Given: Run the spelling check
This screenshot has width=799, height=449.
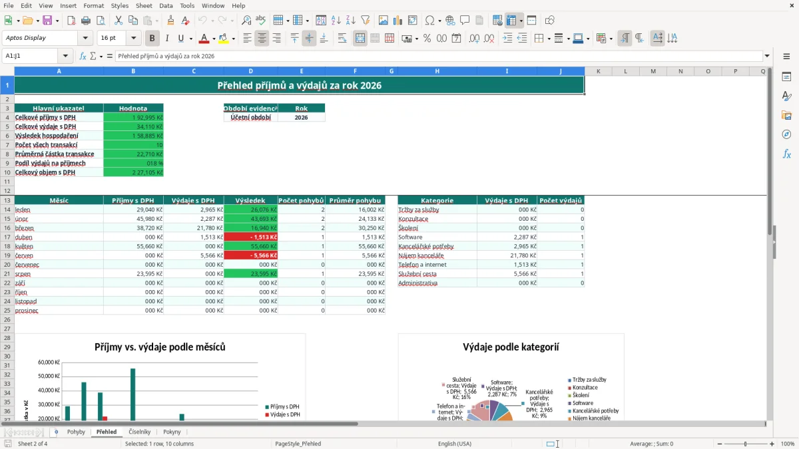Looking at the screenshot, I should (x=261, y=21).
